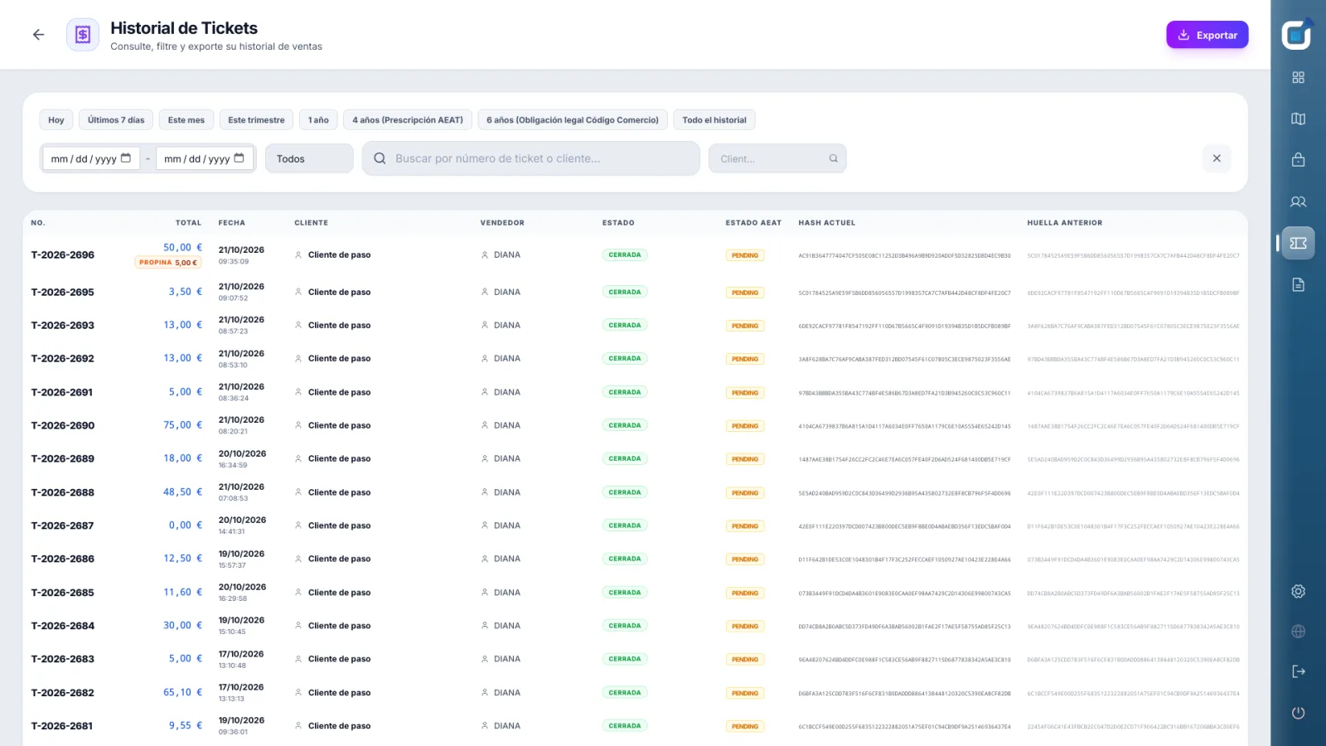Viewport: 1326px width, 746px height.
Task: Click the start date input field
Action: click(90, 158)
